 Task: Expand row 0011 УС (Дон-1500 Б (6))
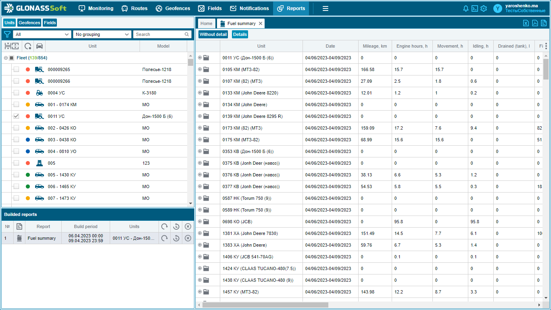[x=200, y=58]
